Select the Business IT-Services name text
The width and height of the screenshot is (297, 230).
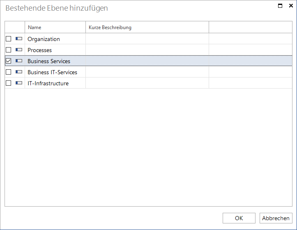[x=52, y=72]
